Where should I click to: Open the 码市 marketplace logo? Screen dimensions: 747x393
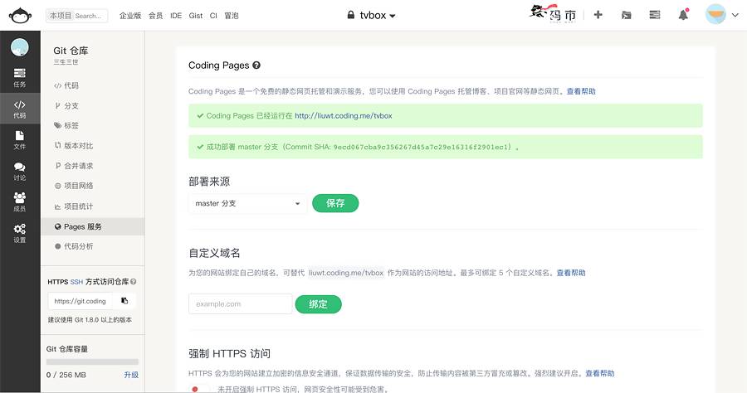tap(554, 14)
